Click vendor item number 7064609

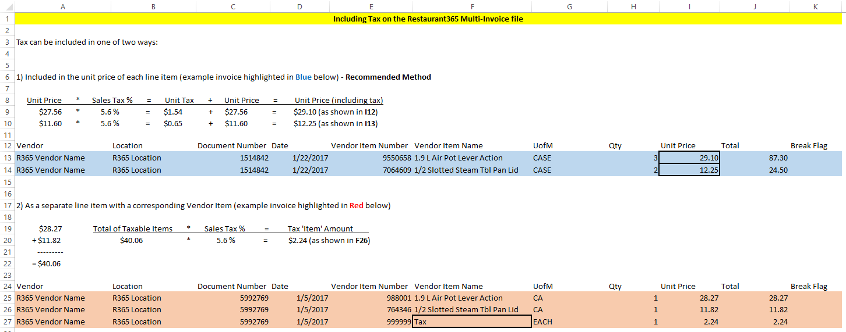click(397, 170)
